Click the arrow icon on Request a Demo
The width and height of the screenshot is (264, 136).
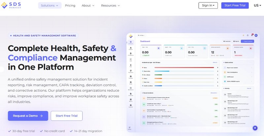click(x=41, y=116)
